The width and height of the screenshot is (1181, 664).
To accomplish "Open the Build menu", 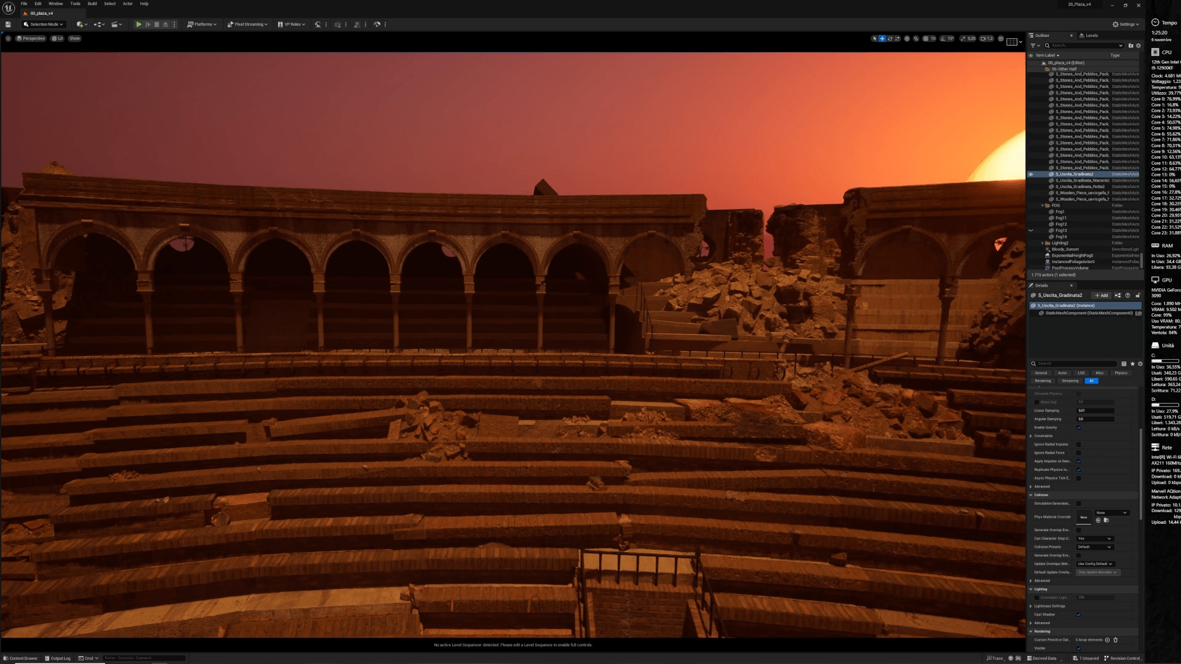I will [x=92, y=4].
